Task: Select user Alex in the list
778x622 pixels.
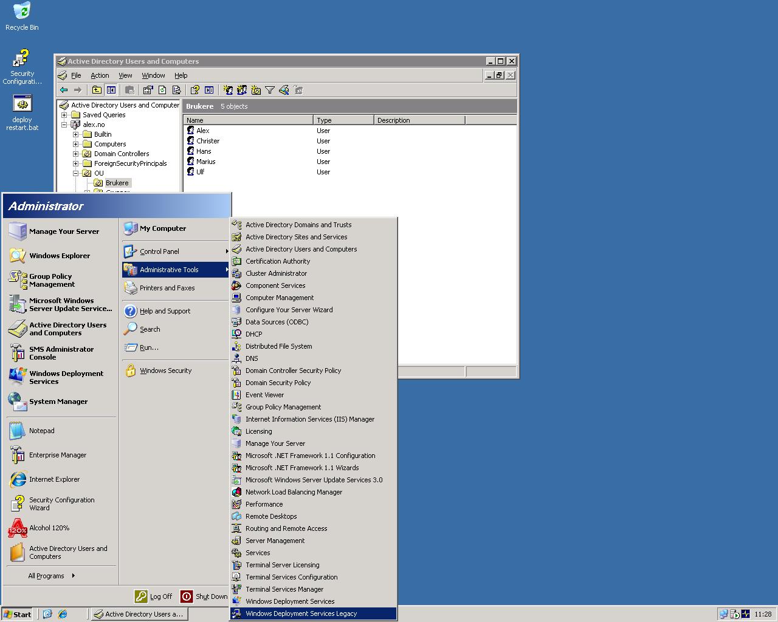Action: point(202,131)
